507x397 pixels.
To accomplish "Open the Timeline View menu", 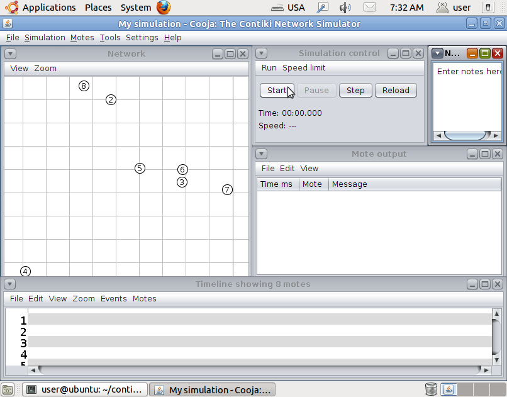I will (58, 299).
